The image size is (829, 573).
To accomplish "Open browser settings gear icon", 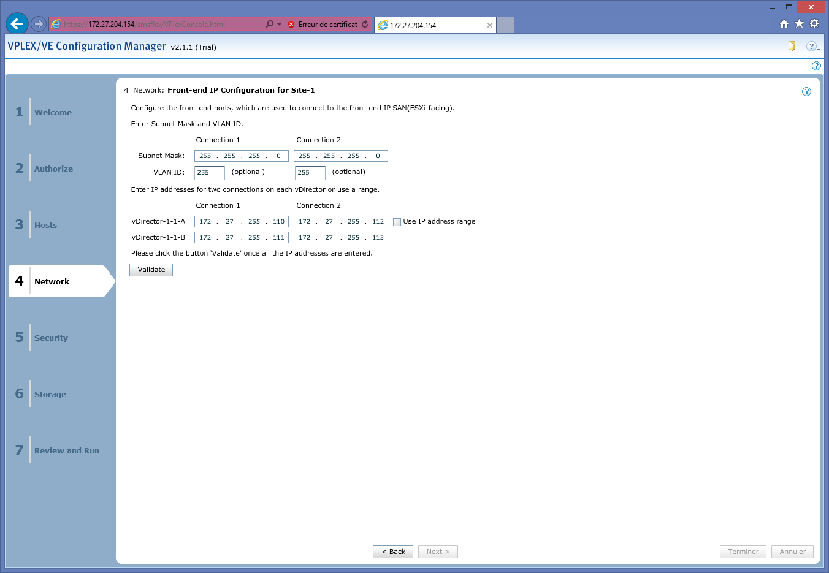I will pyautogui.click(x=814, y=24).
